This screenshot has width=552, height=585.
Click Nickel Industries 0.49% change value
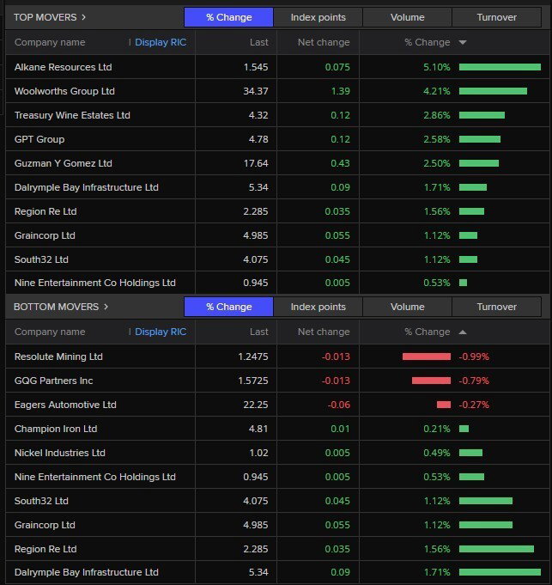(437, 453)
